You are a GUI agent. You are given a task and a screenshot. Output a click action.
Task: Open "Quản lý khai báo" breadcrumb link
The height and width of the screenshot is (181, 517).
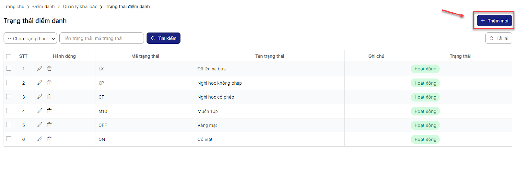[80, 7]
